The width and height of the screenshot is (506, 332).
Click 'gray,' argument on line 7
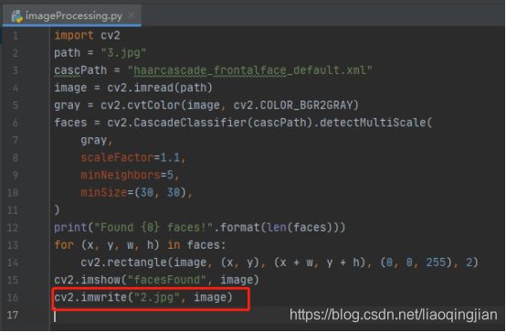coord(97,140)
